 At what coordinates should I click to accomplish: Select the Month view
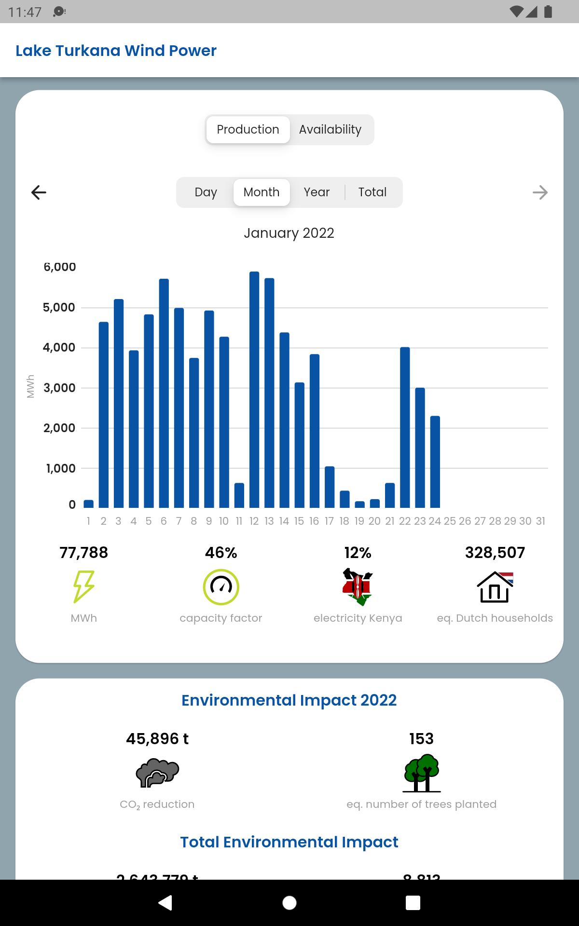(262, 192)
